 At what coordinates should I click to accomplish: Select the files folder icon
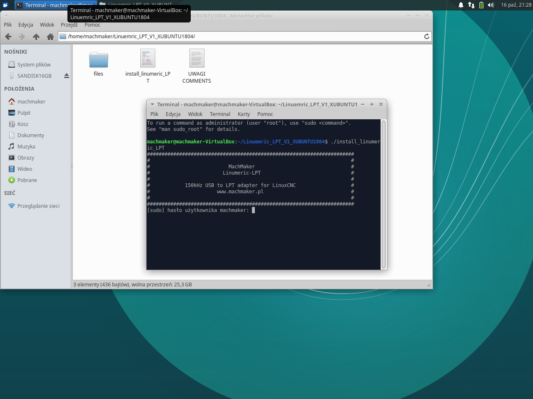[x=98, y=60]
